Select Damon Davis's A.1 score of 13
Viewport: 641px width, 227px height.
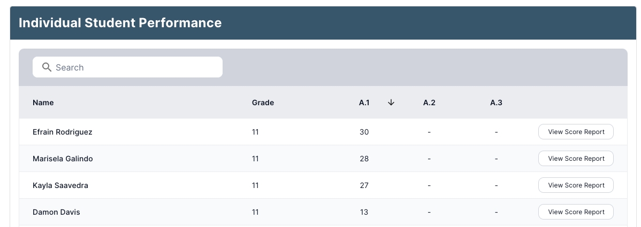[x=364, y=212]
